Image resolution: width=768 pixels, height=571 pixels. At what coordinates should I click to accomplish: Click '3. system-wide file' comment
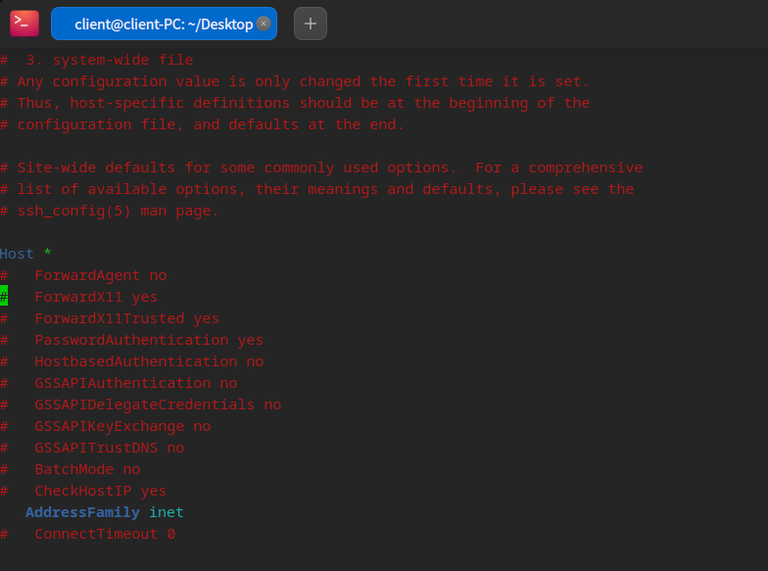point(110,60)
